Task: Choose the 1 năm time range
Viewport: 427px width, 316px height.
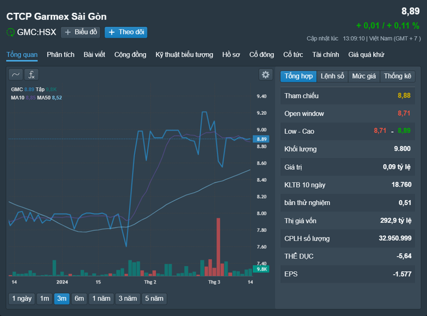Action: (102, 299)
